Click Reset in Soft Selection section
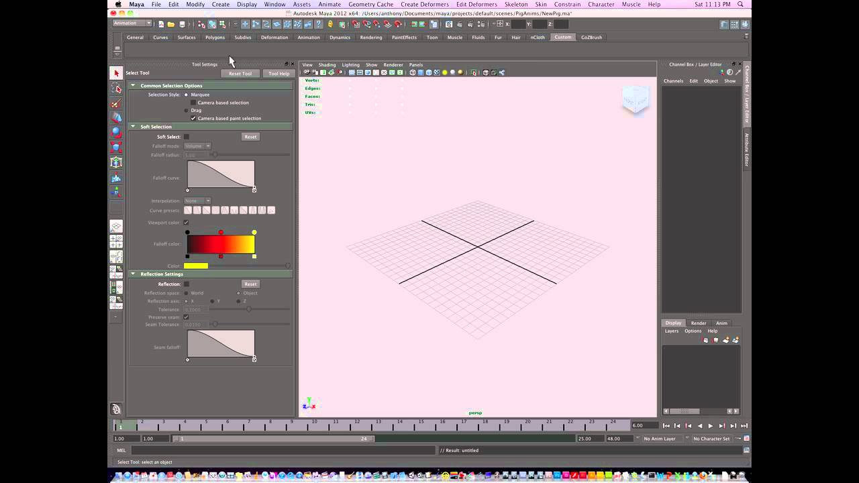 coord(250,137)
